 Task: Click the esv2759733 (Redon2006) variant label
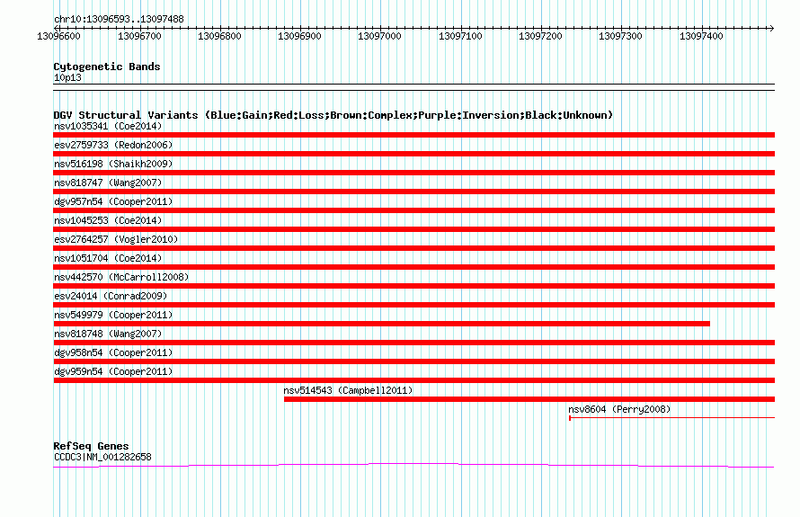[113, 145]
